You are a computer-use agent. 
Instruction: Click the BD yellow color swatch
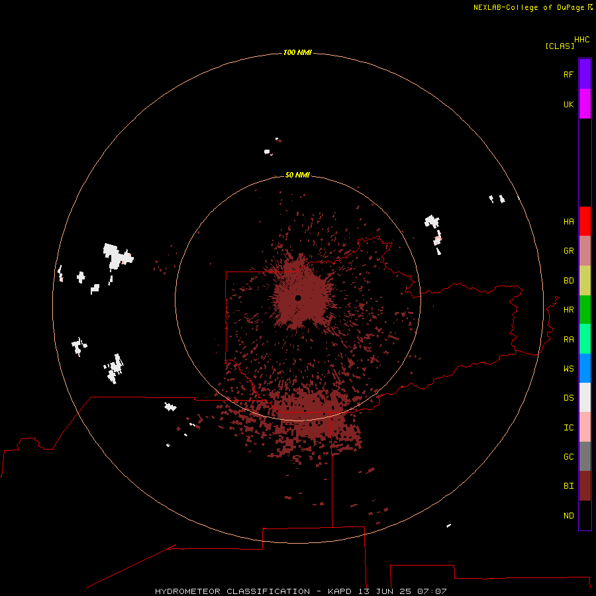tap(585, 281)
